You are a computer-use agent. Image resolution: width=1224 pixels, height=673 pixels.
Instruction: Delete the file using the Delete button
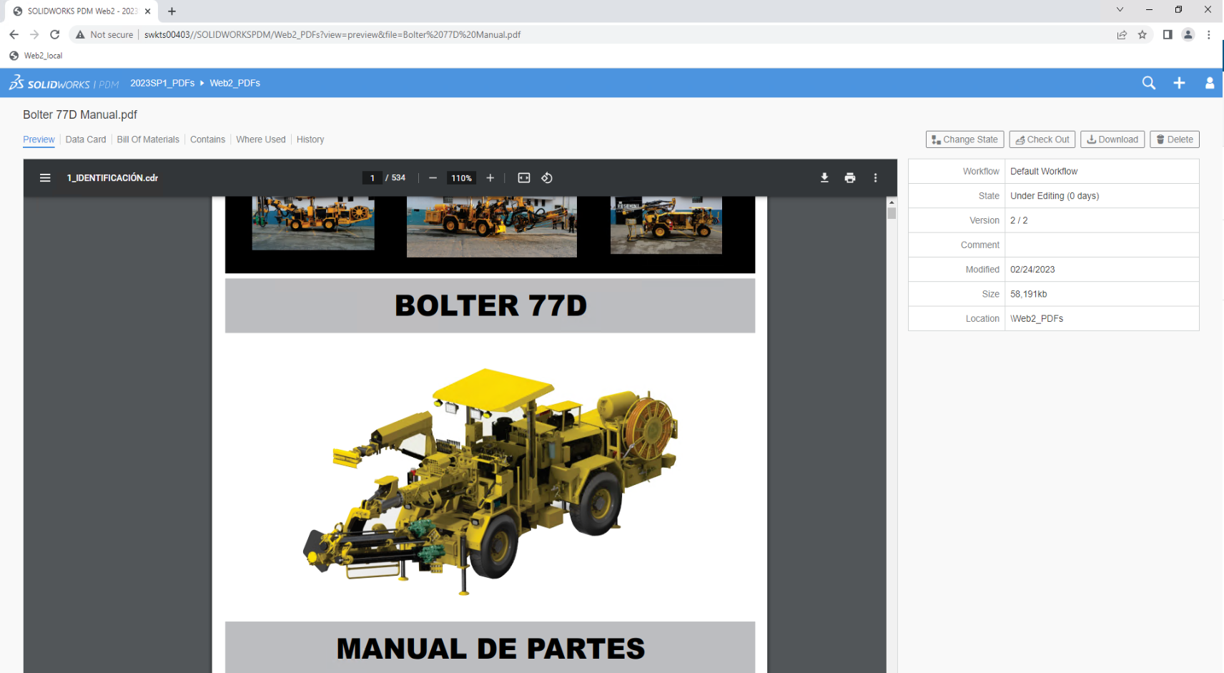1175,139
